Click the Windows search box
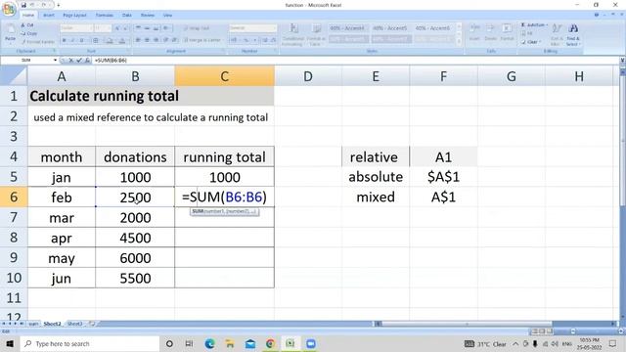 [x=90, y=343]
